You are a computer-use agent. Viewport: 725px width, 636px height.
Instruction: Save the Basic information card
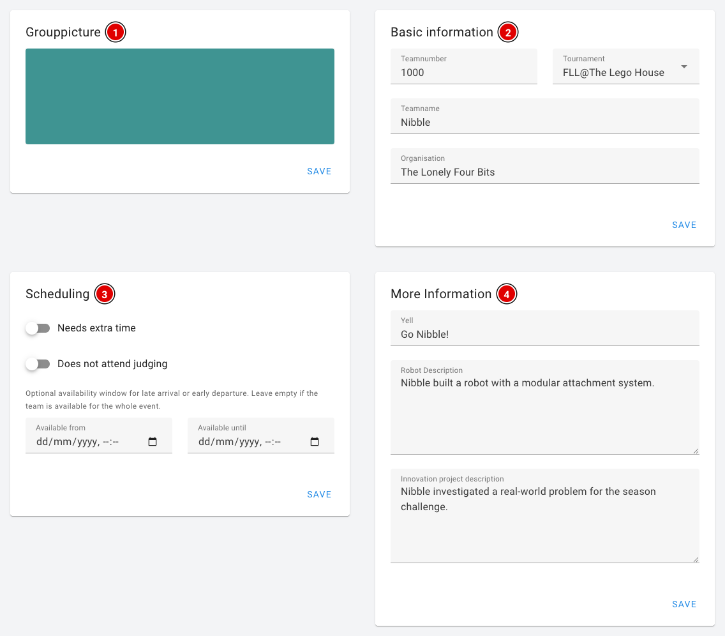click(684, 225)
